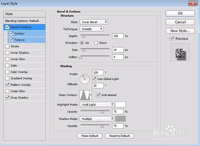Open the Satin settings row
200x146 pixels.
click(24, 66)
